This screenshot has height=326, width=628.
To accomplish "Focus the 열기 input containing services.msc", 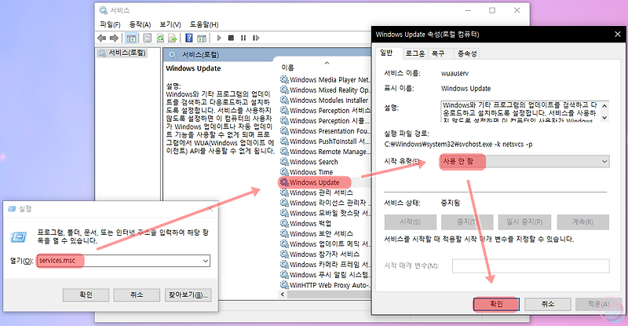I will (x=123, y=261).
